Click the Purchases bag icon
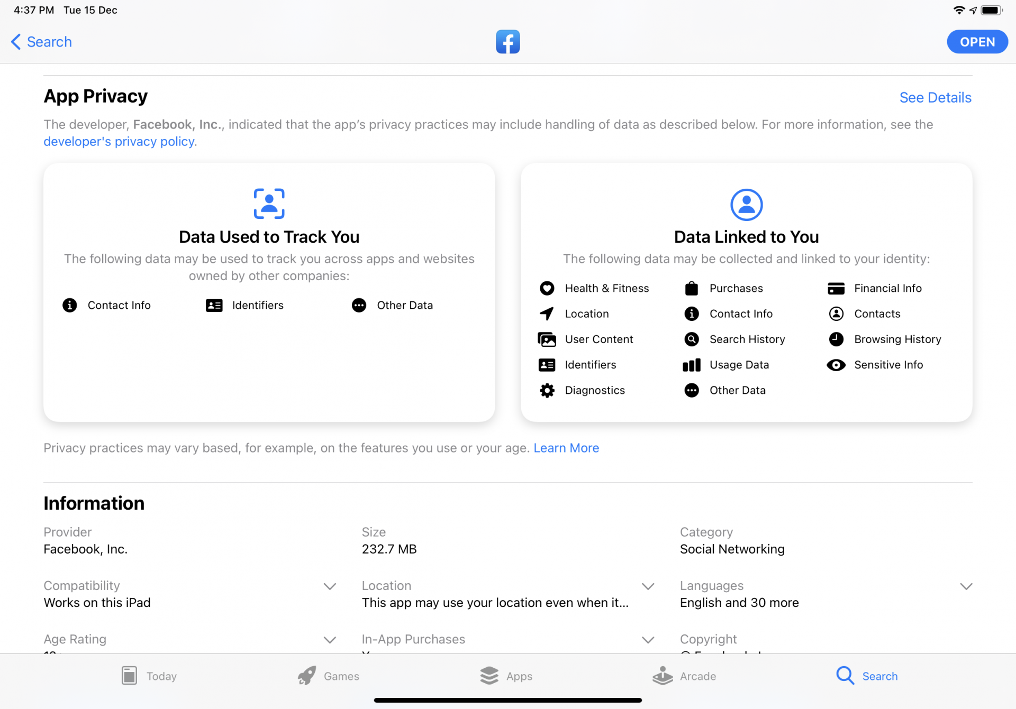This screenshot has height=709, width=1016. [x=691, y=288]
